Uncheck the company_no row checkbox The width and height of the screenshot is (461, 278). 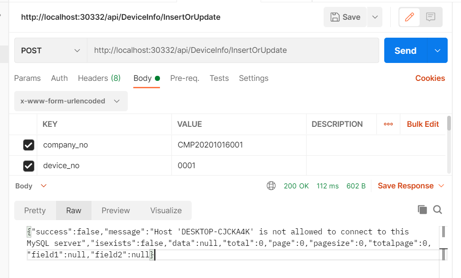point(28,145)
